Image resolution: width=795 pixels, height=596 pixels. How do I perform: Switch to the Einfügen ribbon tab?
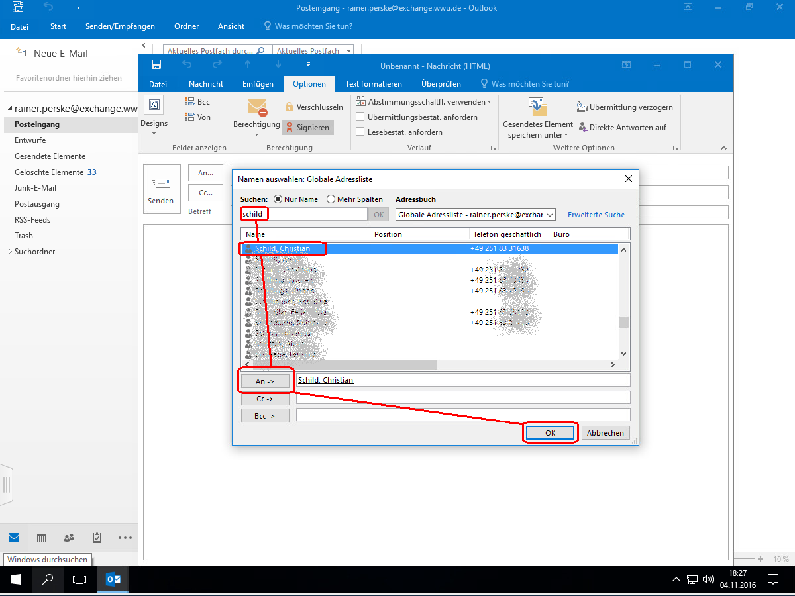pyautogui.click(x=258, y=84)
